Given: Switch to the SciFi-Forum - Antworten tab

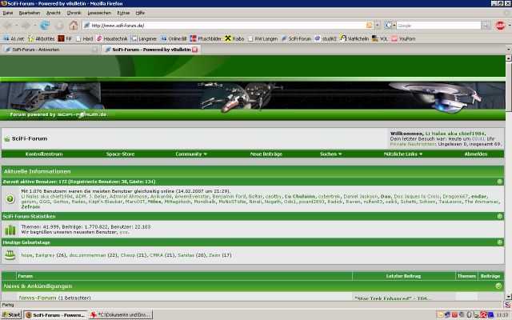Looking at the screenshot, I should (50, 50).
